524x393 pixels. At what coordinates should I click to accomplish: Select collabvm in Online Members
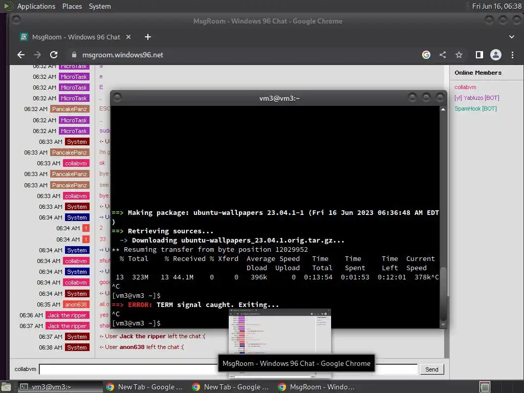[465, 87]
